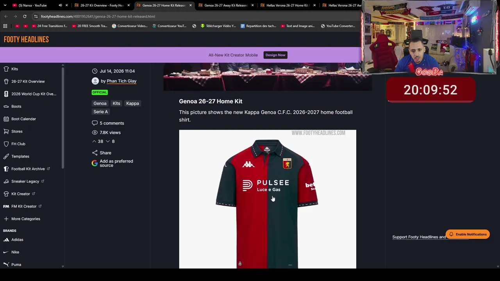Click the FM logo beside FM Kit Creator
This screenshot has height=281, width=500.
(x=6, y=206)
